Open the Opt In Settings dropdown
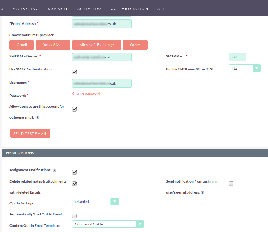This screenshot has height=232, width=268. click(x=115, y=201)
